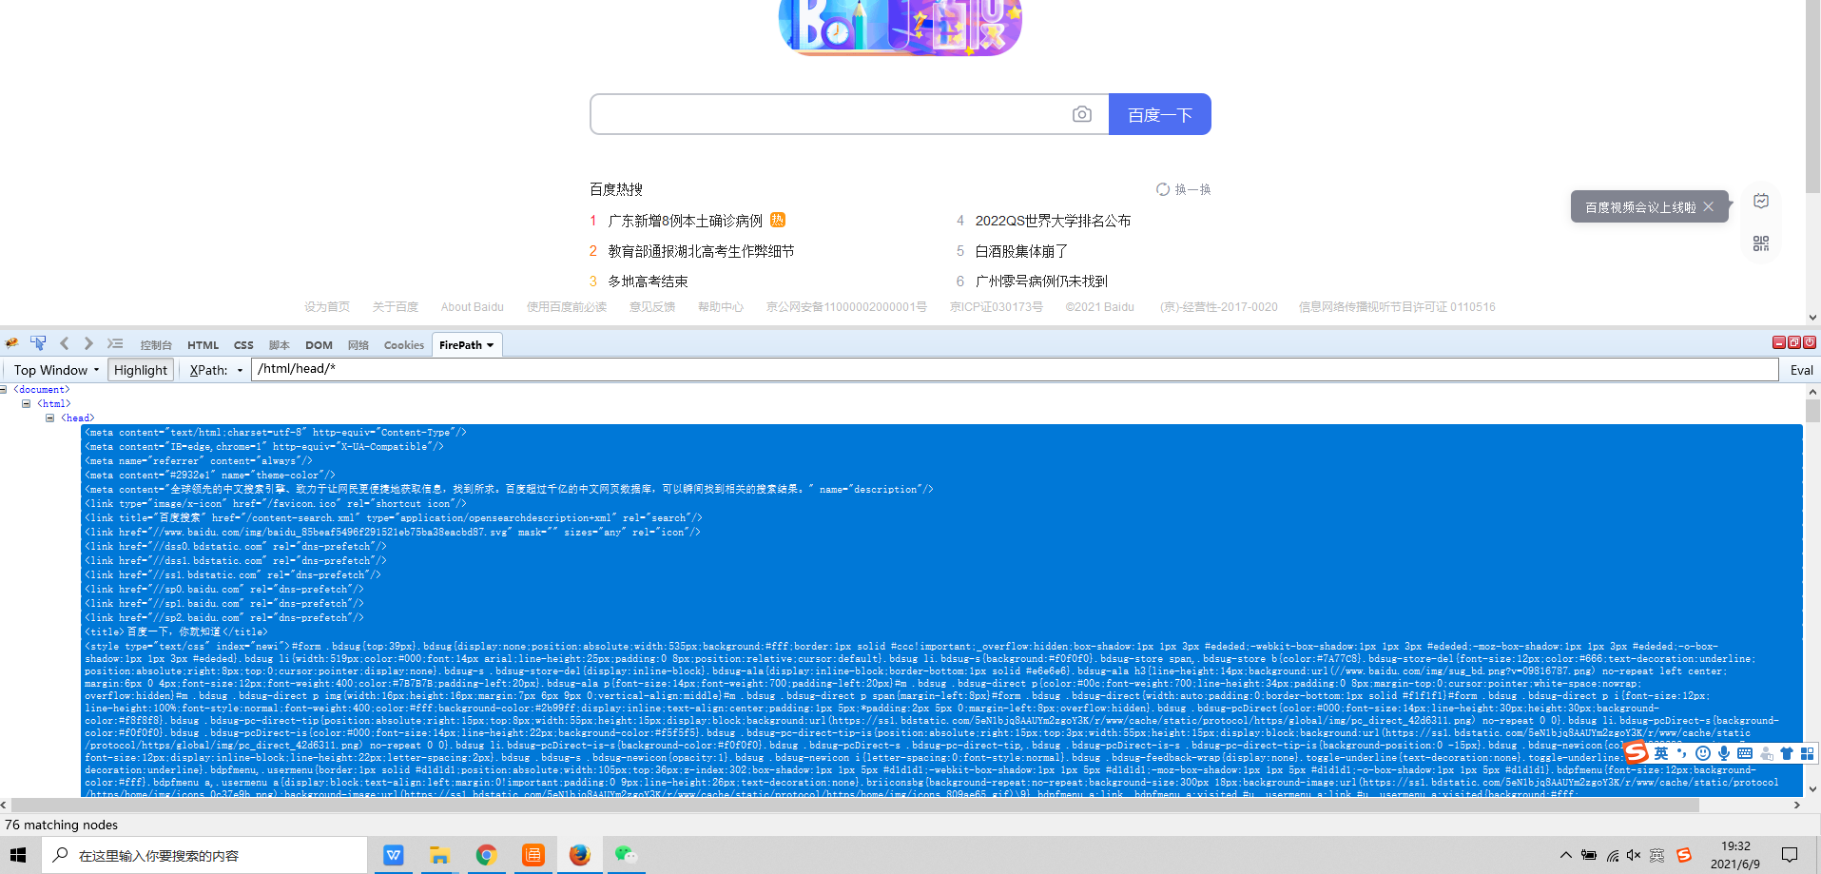This screenshot has height=874, width=1821.
Task: Click inside the XPath input field
Action: pos(666,368)
